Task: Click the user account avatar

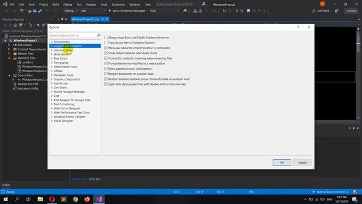Action: coord(322,4)
